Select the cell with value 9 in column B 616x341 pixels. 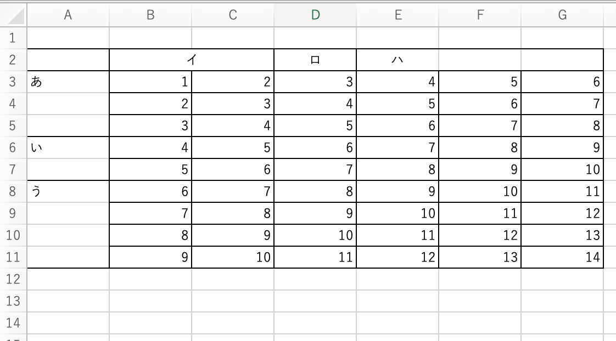pos(150,257)
